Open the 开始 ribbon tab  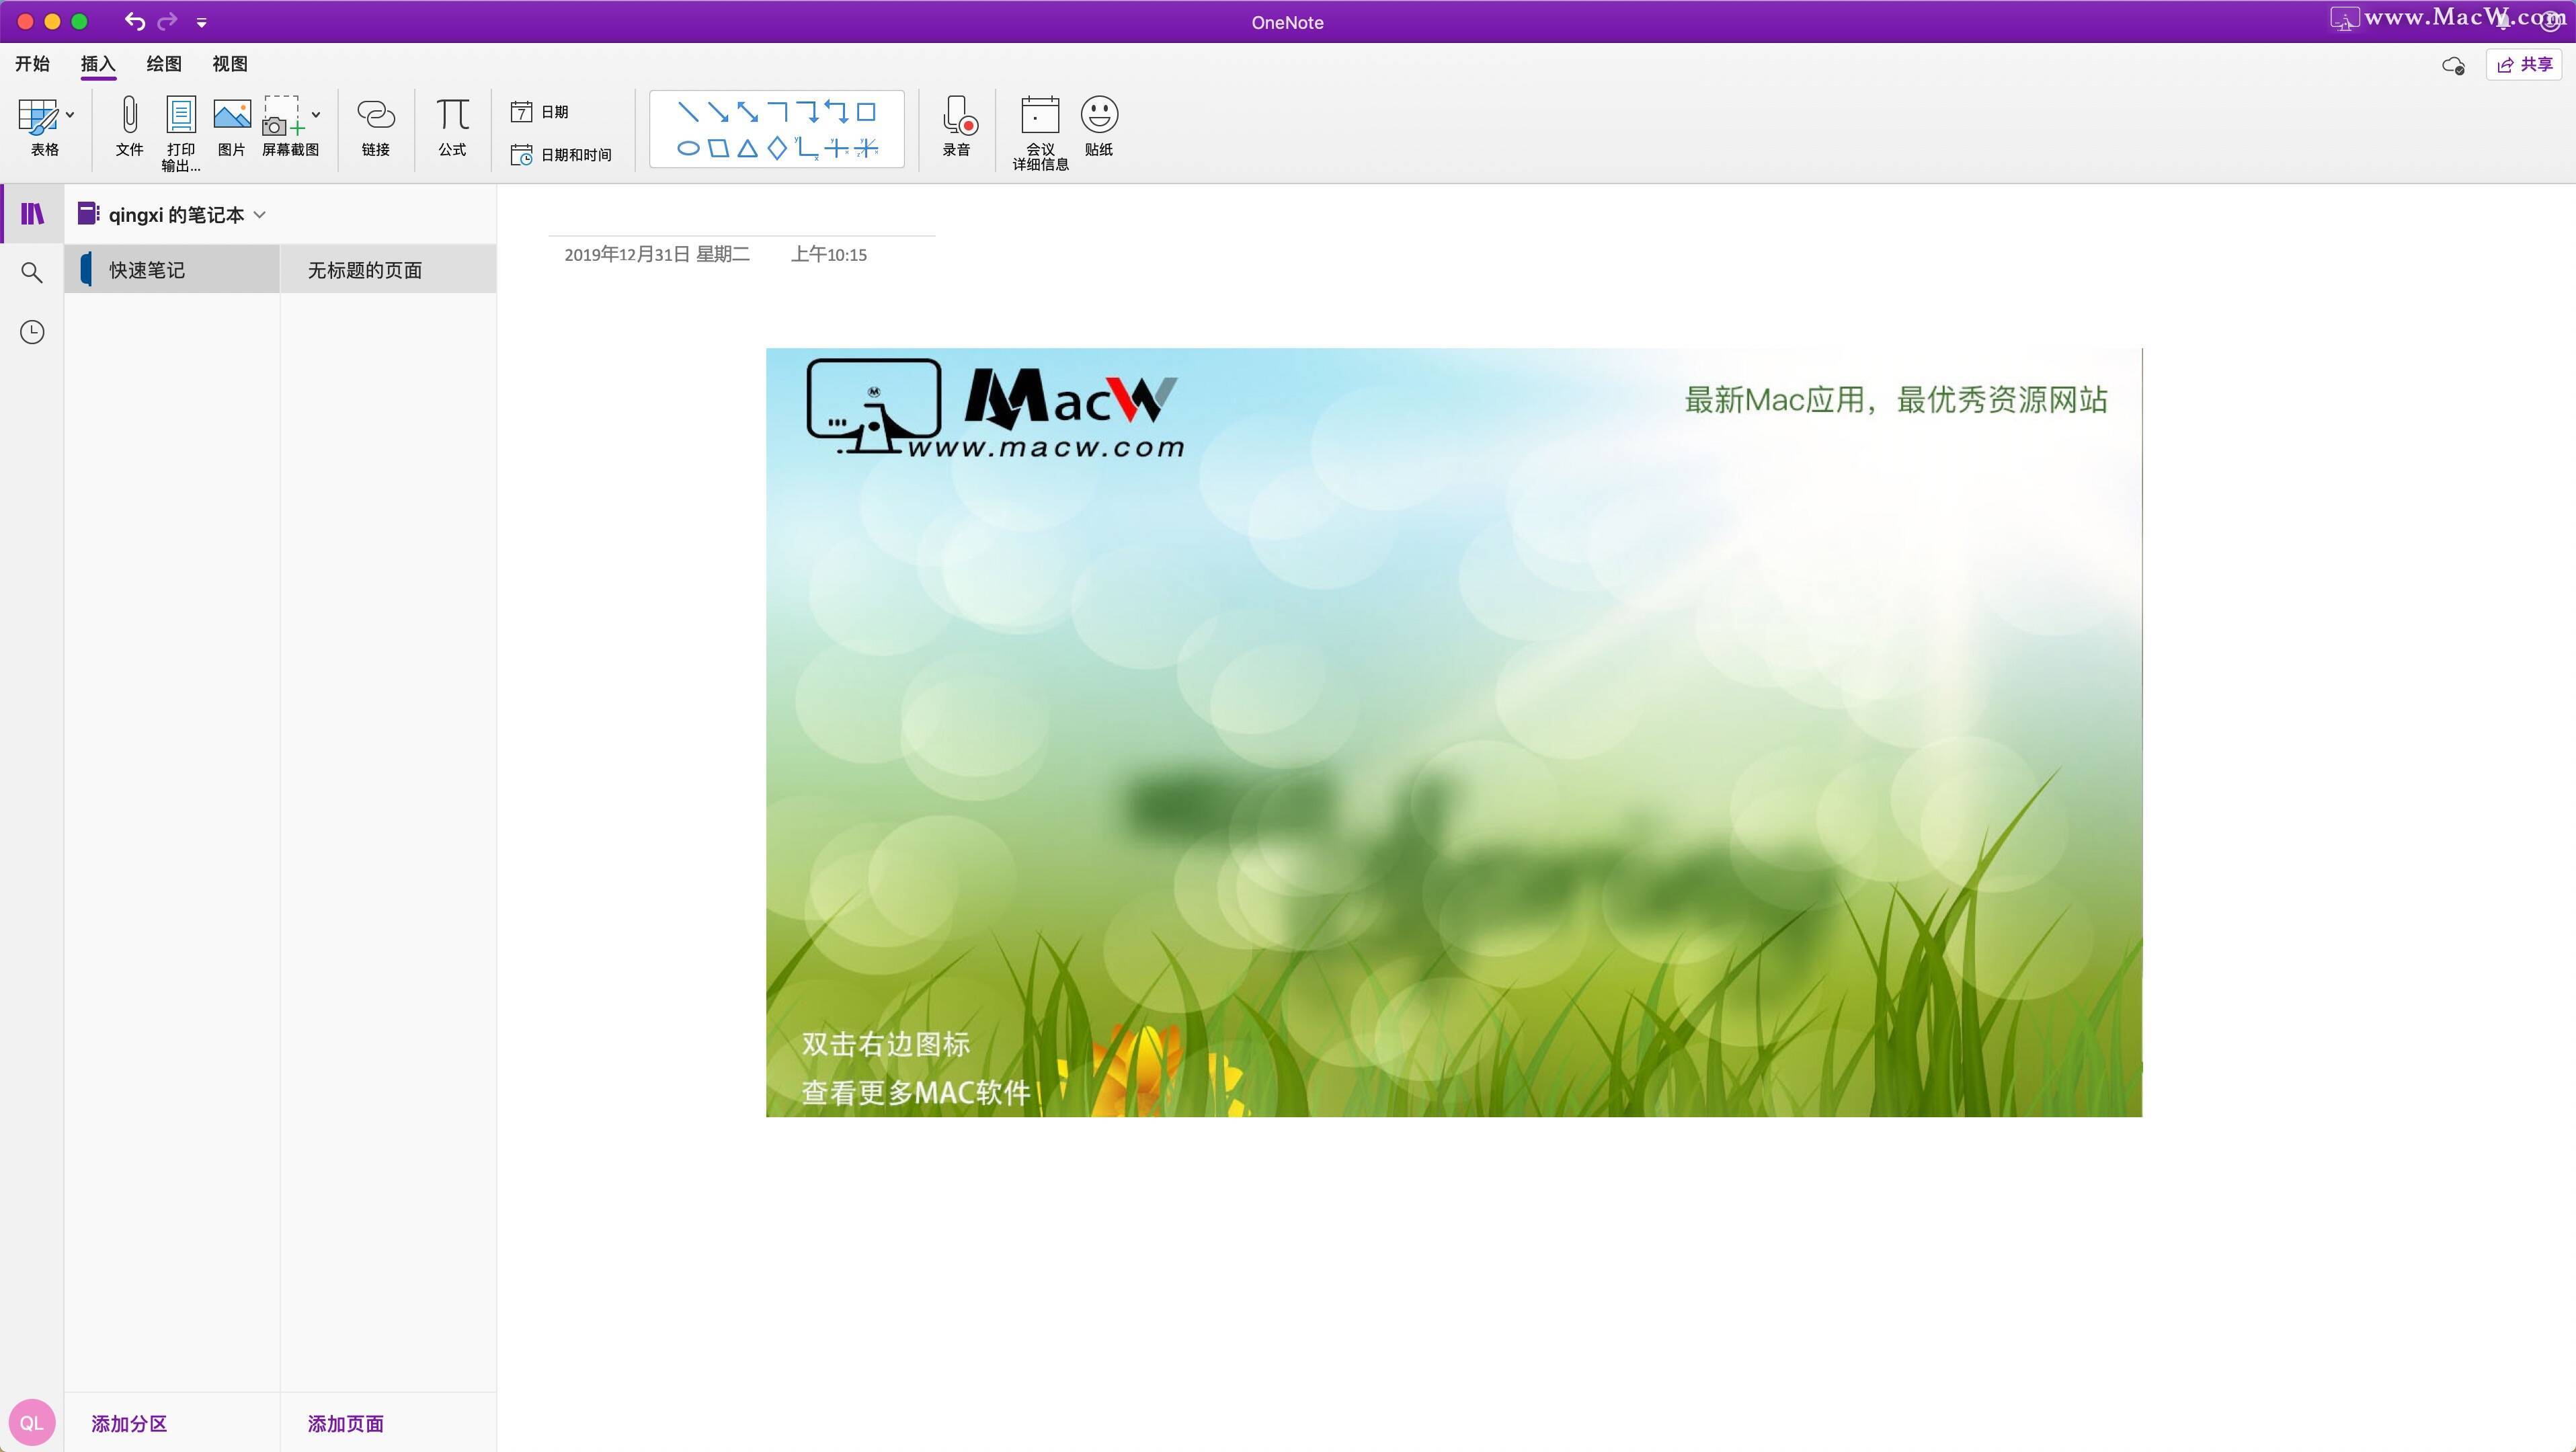pos(32,64)
